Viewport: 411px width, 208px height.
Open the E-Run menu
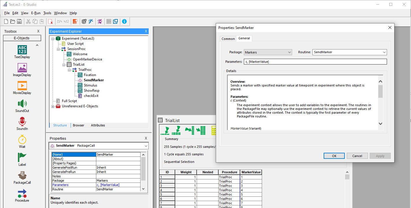coord(36,13)
